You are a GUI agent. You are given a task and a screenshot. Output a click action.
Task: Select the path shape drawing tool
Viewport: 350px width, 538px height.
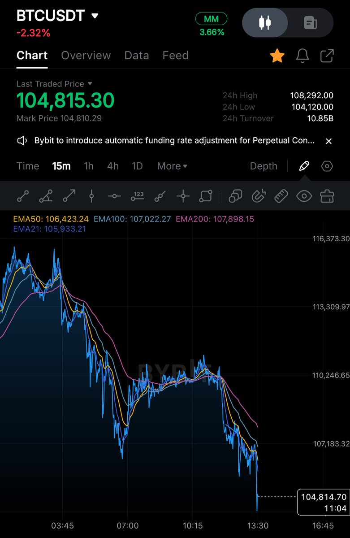click(206, 196)
